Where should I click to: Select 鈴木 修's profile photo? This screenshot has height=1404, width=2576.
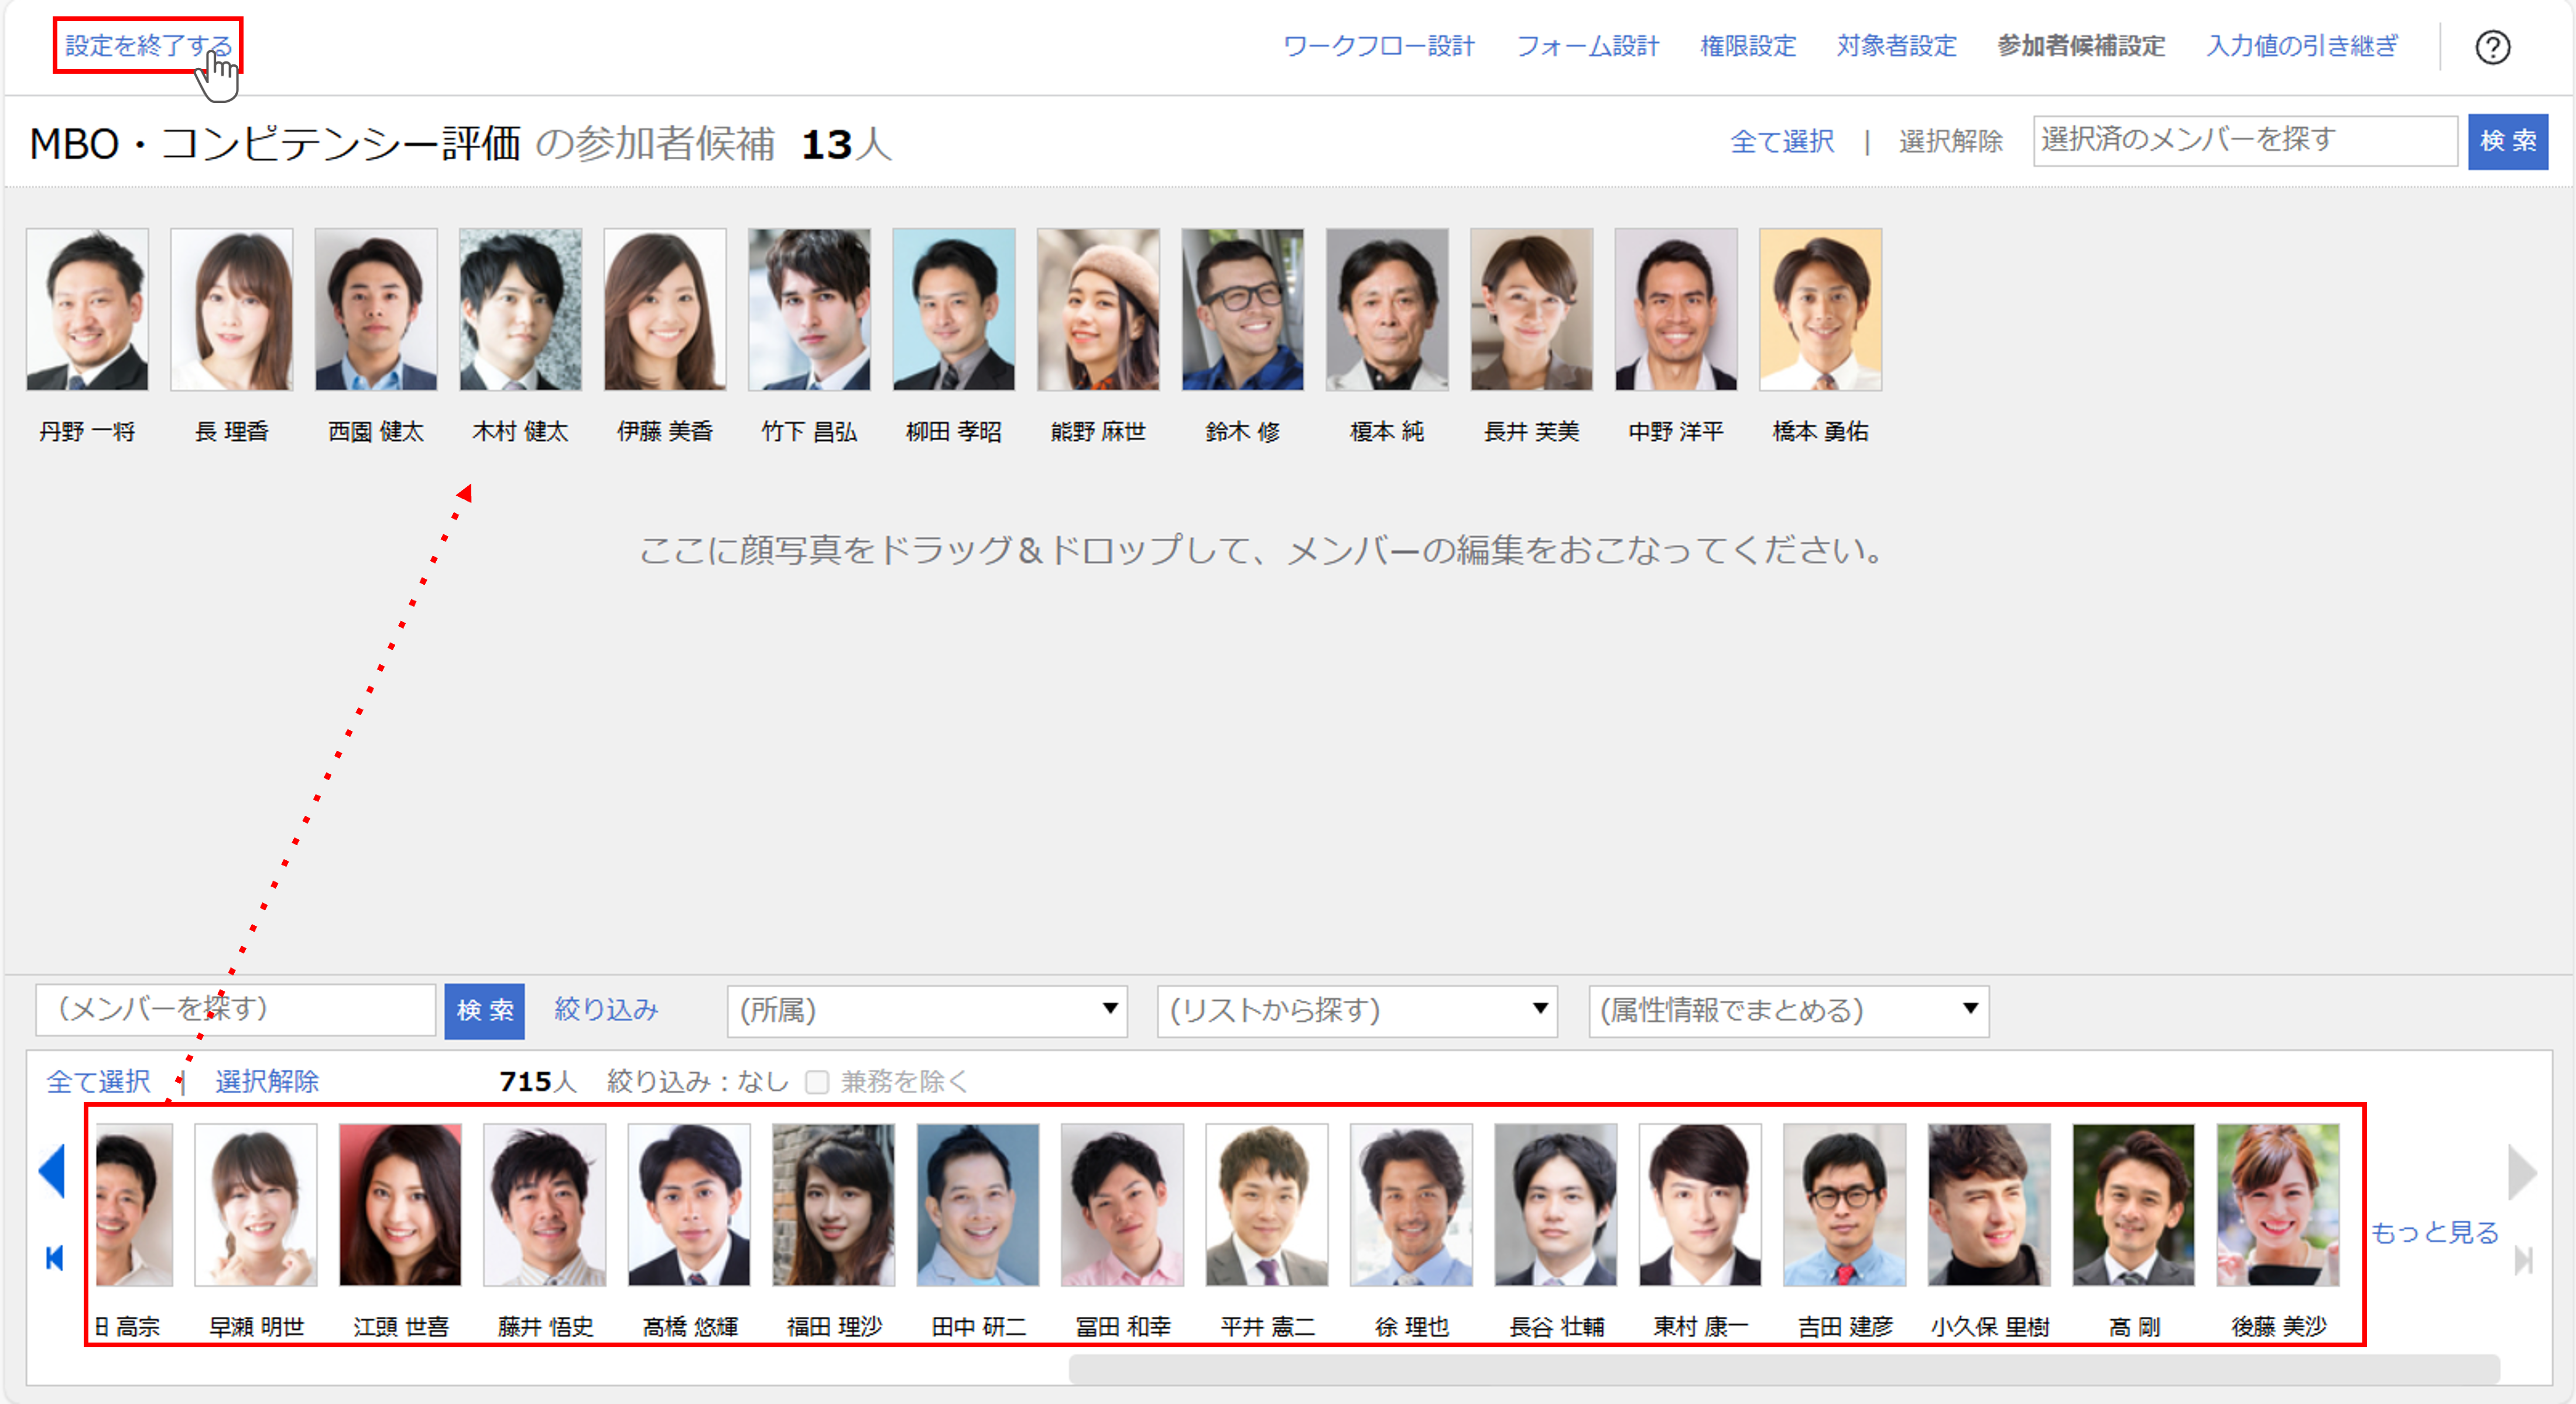click(x=1242, y=310)
